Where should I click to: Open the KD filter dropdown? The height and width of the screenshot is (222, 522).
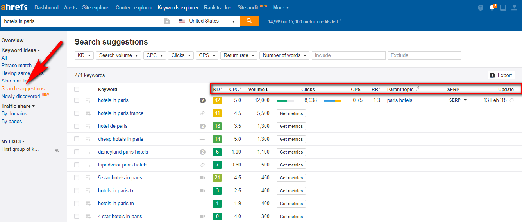click(x=84, y=55)
